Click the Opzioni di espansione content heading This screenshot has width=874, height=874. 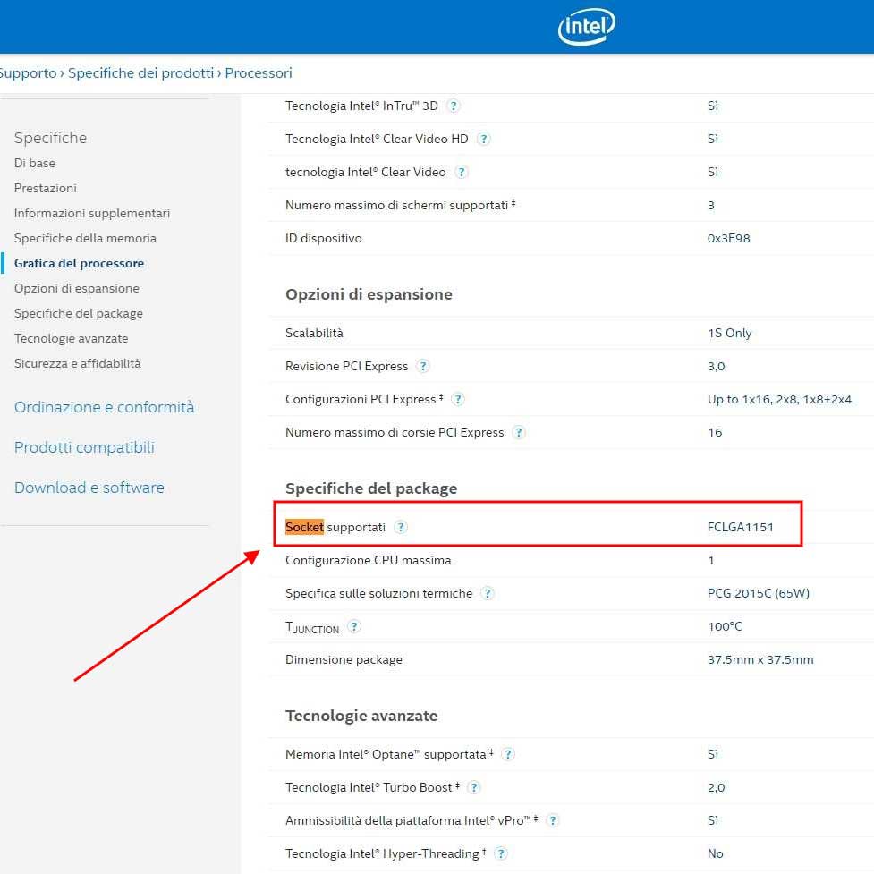(369, 294)
